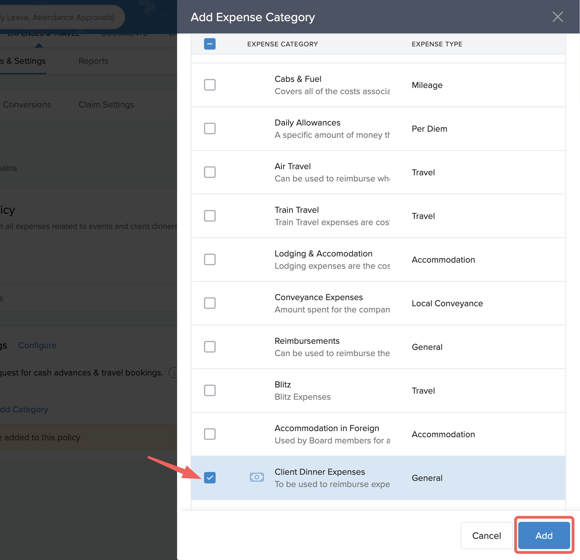Open the Reports tab
Image resolution: width=580 pixels, height=560 pixels.
(93, 61)
